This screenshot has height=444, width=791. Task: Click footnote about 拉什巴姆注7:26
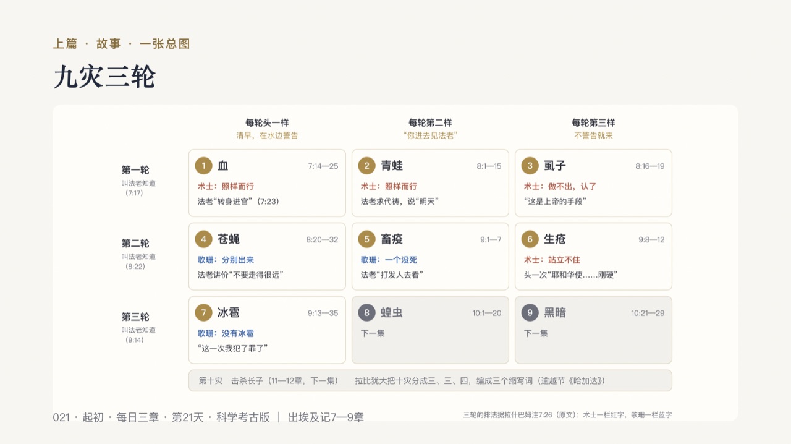[567, 415]
